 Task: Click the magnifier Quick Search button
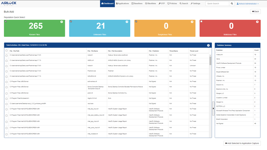point(232,4)
